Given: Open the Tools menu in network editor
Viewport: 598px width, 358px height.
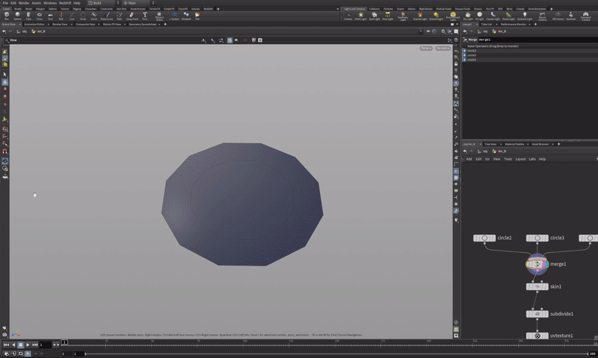Looking at the screenshot, I should [x=508, y=159].
